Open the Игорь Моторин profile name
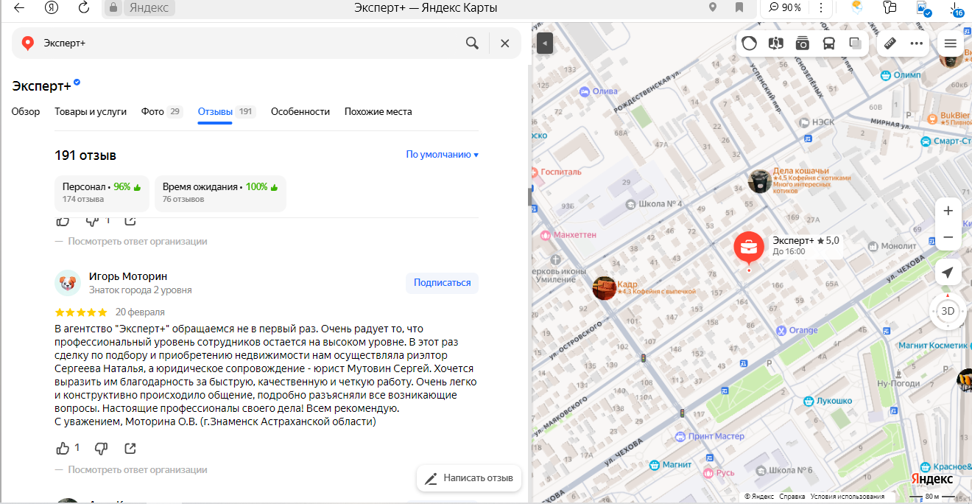Viewport: 972px width, 504px height. 128,276
